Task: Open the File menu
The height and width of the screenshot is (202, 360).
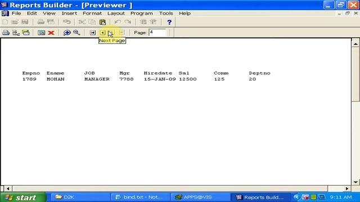Action: (16, 13)
